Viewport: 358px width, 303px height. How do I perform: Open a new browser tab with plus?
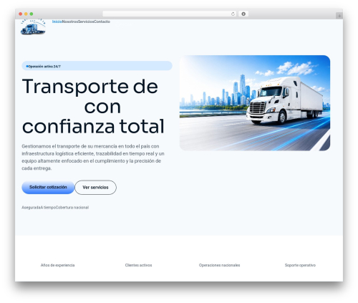[339, 16]
